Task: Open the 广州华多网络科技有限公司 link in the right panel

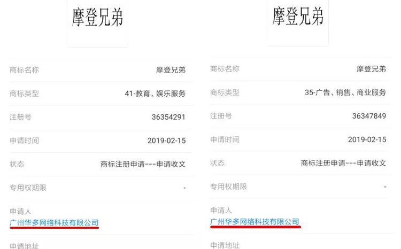Action: click(x=255, y=222)
